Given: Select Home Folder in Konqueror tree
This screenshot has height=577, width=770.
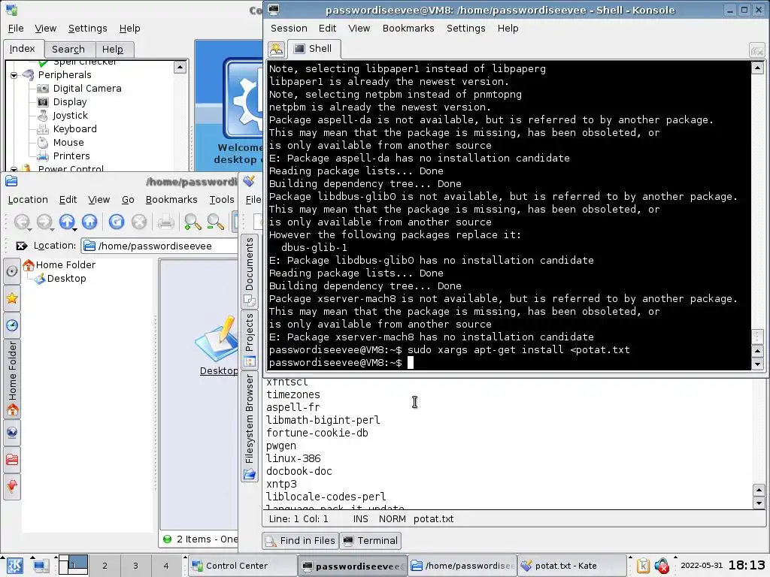Looking at the screenshot, I should click(x=65, y=265).
